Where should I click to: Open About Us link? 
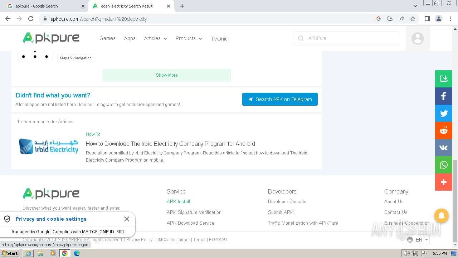(394, 201)
